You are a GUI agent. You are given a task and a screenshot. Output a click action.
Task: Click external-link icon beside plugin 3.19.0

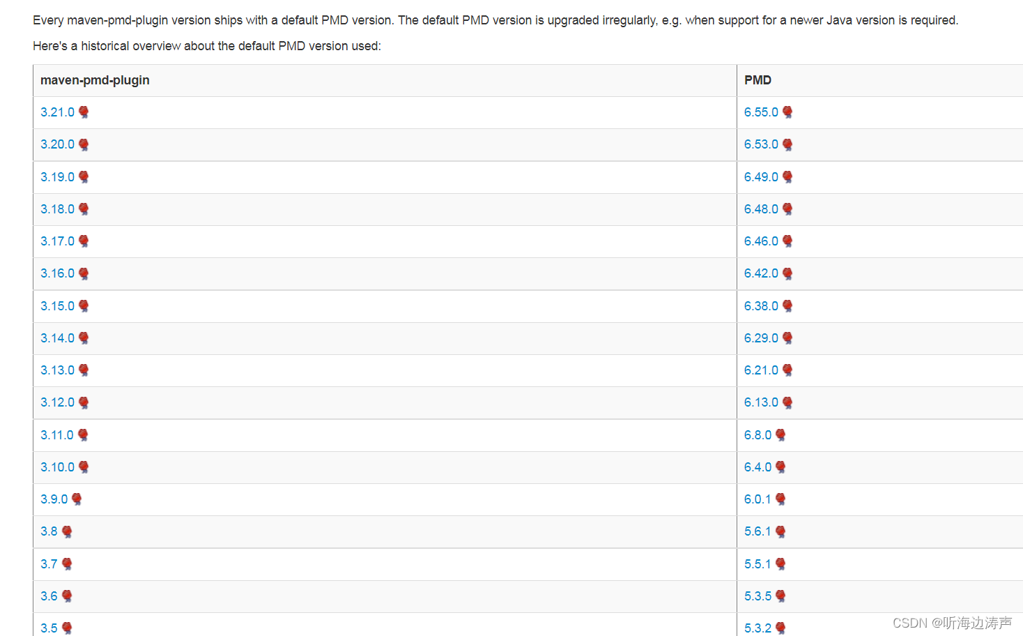(84, 177)
